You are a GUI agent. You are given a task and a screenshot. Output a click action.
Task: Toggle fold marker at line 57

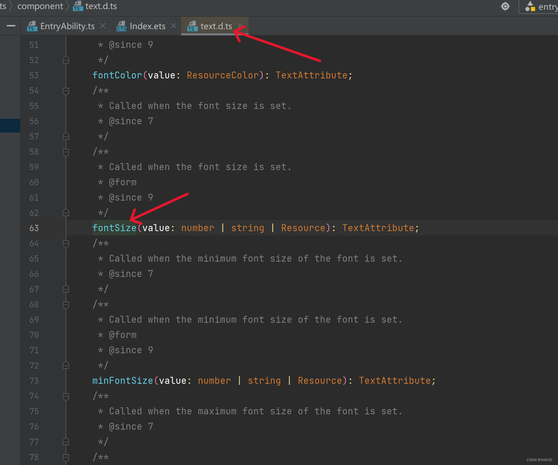[x=66, y=136]
